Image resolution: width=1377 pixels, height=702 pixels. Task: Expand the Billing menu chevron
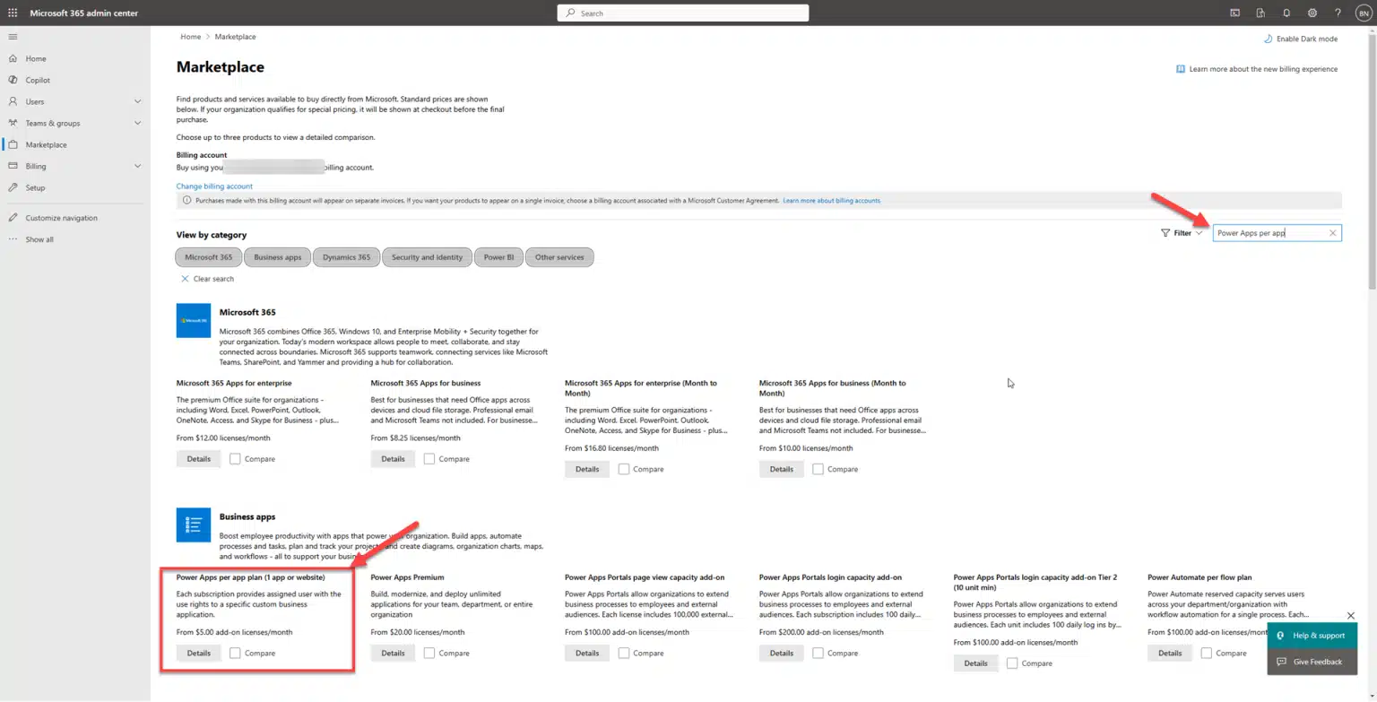click(137, 166)
